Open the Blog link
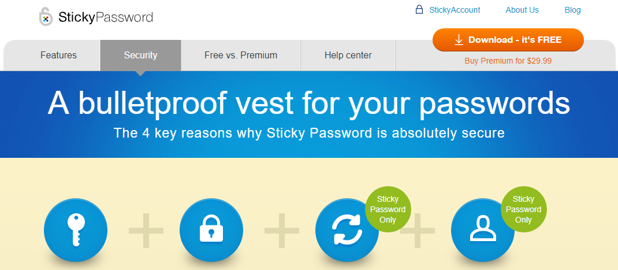This screenshot has width=618, height=270. click(x=573, y=10)
